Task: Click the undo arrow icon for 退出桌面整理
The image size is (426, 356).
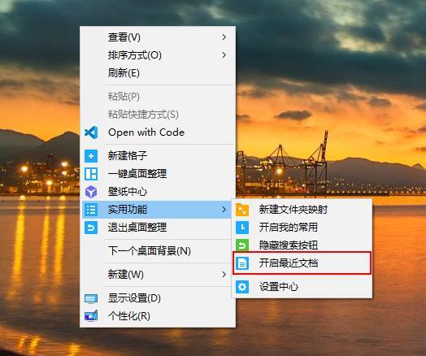Action: click(x=91, y=228)
